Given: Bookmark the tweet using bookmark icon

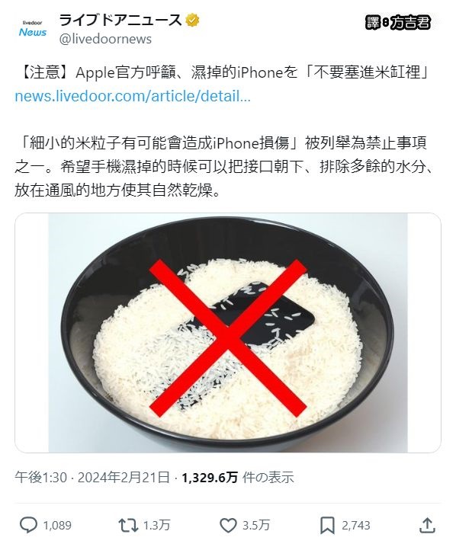Looking at the screenshot, I should [x=327, y=526].
